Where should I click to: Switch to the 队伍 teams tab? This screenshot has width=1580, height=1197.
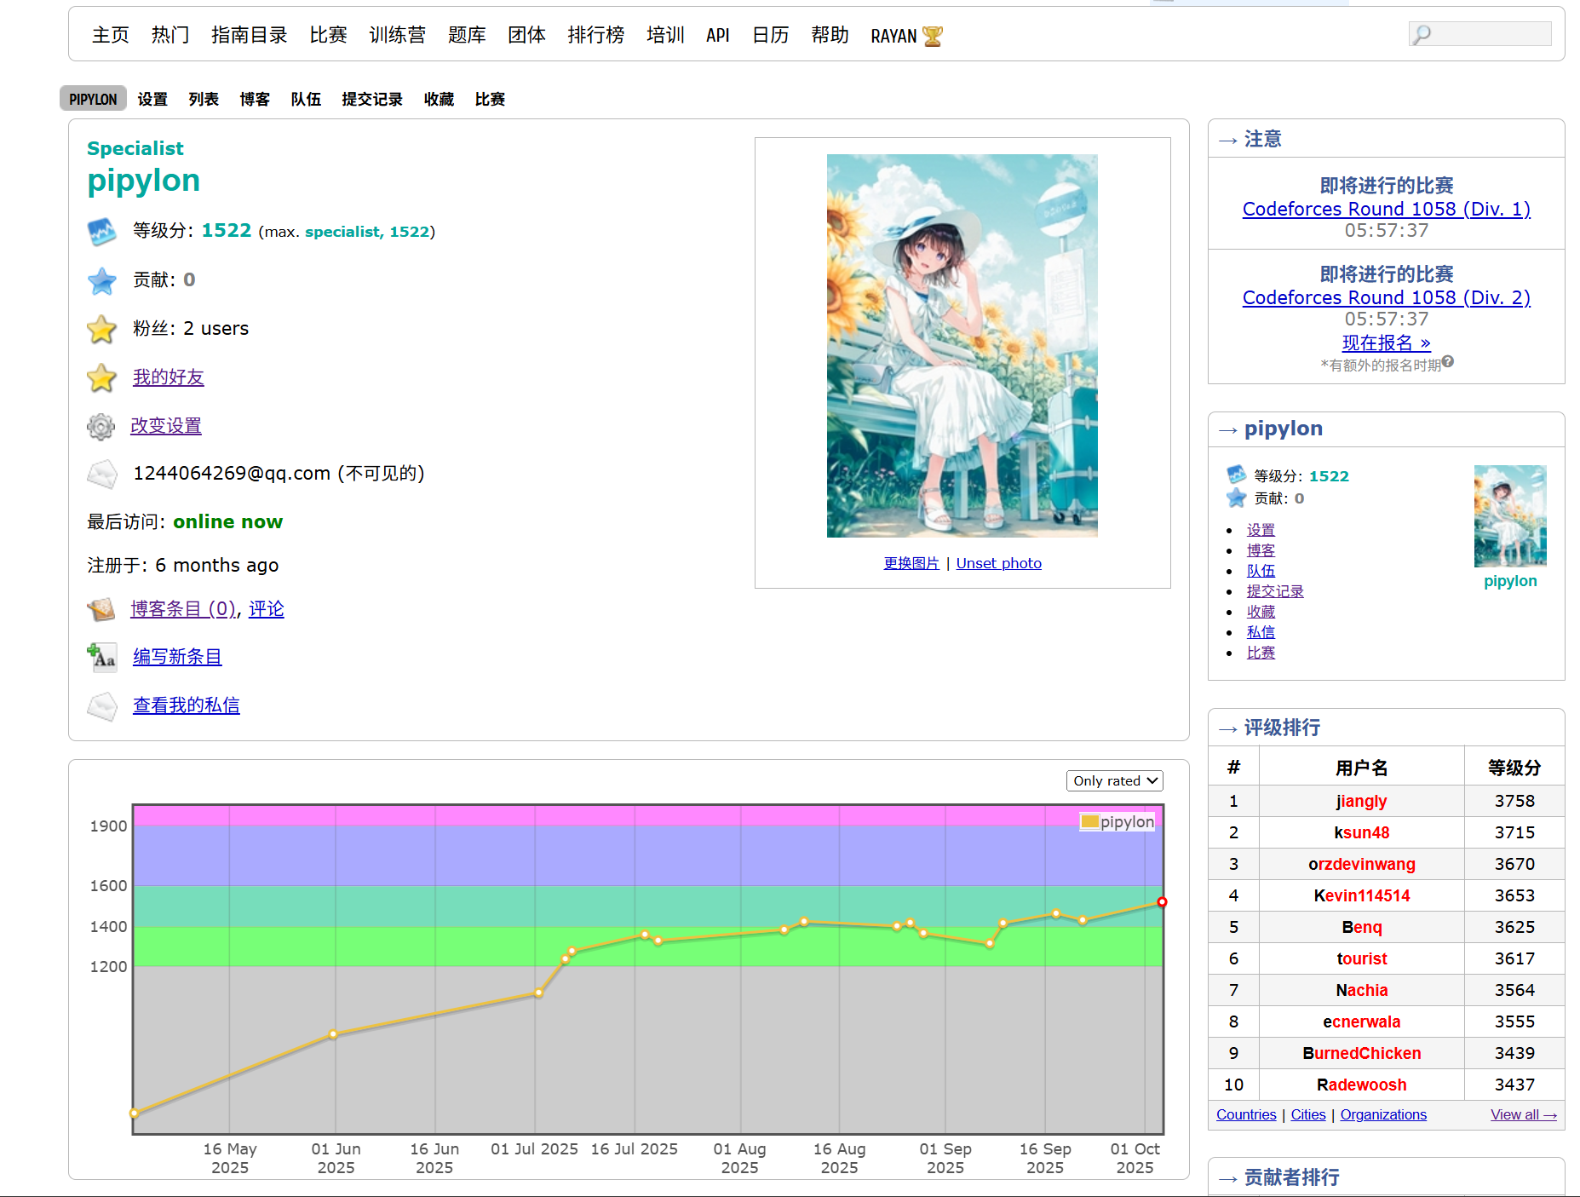306,99
